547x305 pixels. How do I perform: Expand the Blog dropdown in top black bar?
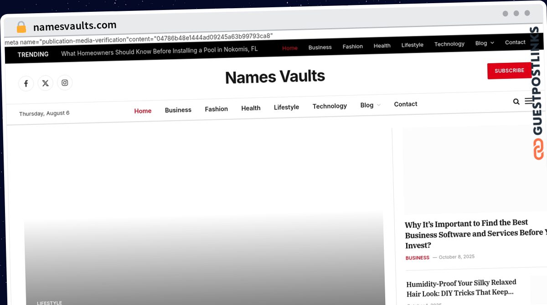click(484, 43)
